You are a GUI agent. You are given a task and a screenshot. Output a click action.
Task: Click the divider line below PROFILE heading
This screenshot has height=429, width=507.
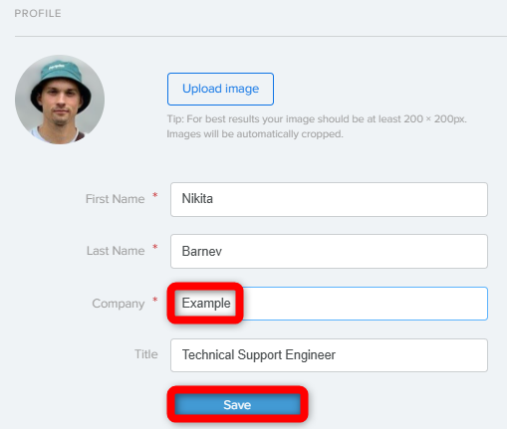point(261,36)
